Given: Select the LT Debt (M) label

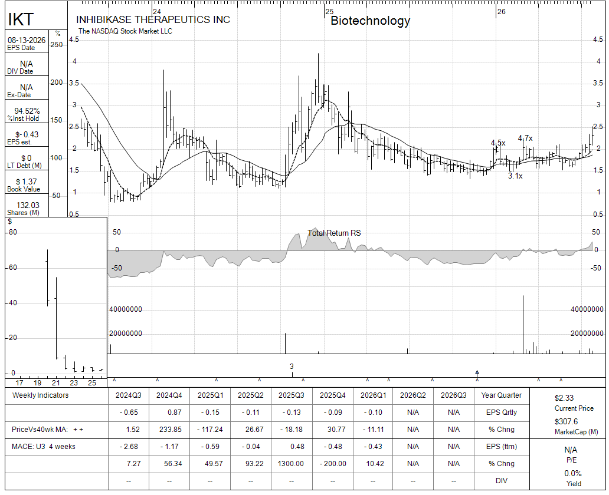Looking at the screenshot, I should [24, 166].
